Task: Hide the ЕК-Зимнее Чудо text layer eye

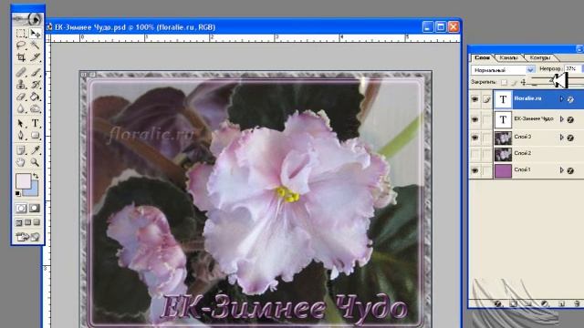Action: (x=474, y=119)
